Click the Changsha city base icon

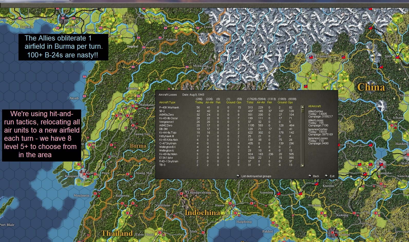click(381, 164)
